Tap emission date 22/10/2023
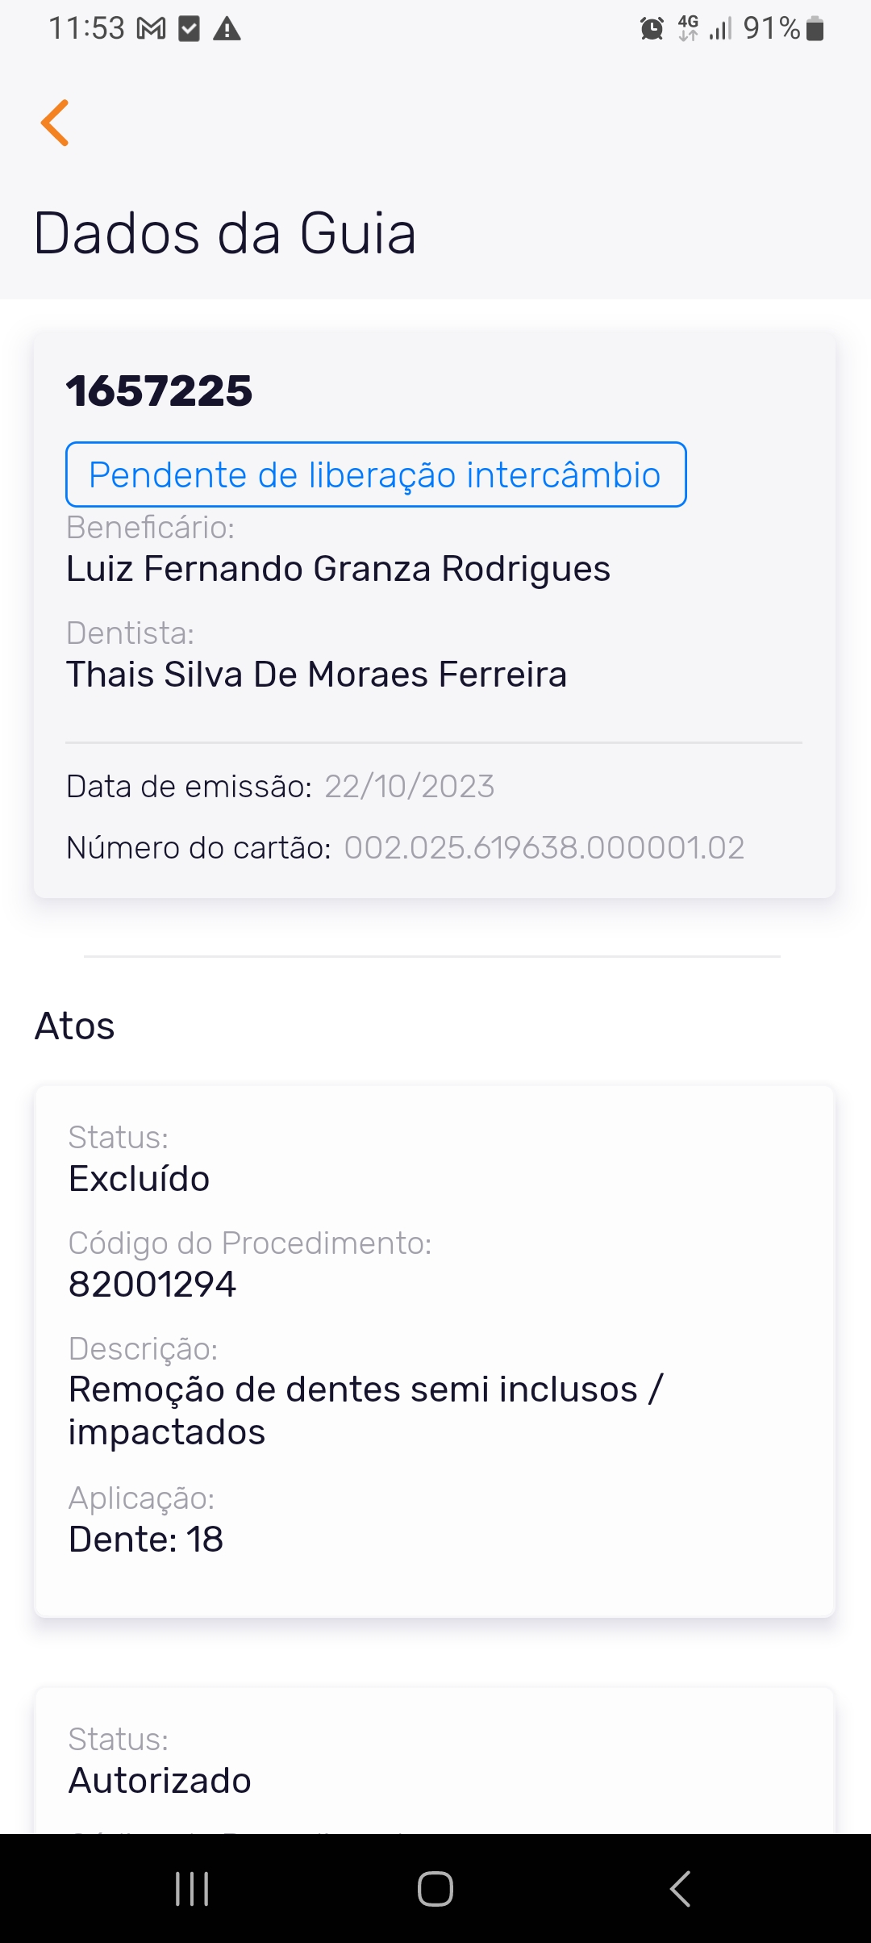This screenshot has height=1943, width=871. pyautogui.click(x=409, y=787)
